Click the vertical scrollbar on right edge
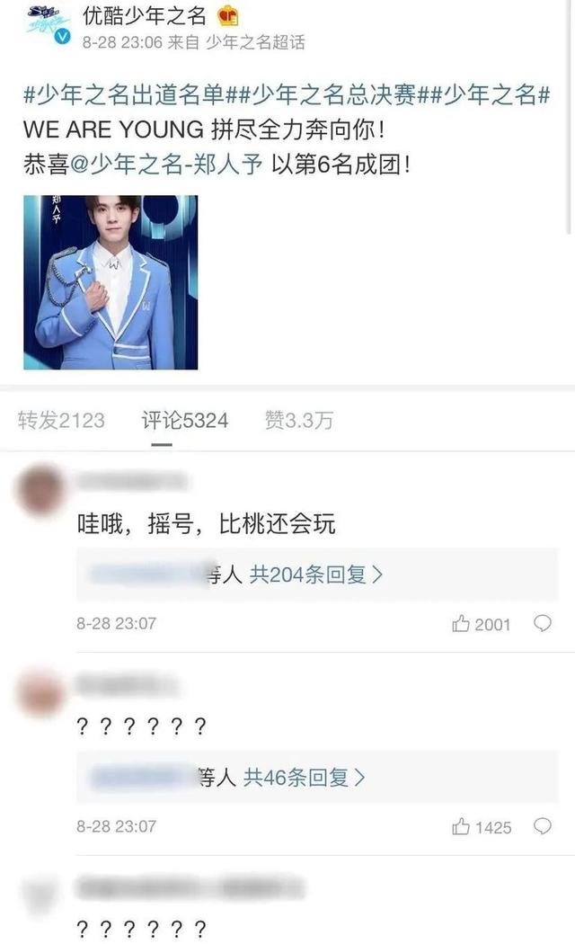 click(569, 114)
